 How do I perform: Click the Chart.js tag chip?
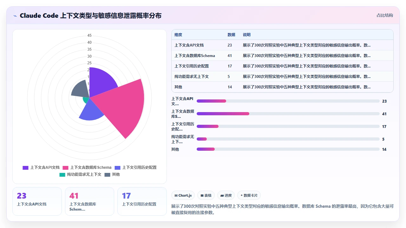coord(183,195)
